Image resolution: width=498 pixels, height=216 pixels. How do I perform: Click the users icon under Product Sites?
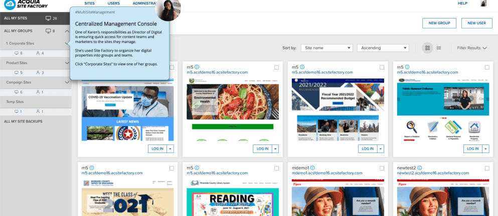click(38, 72)
